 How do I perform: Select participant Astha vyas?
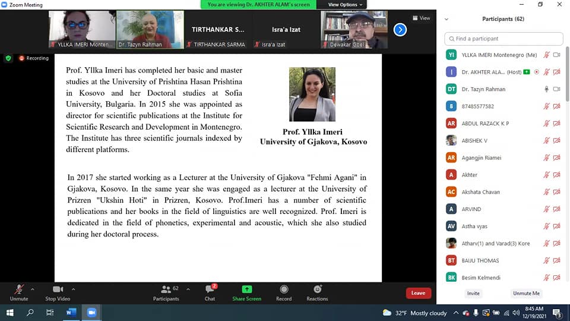(503, 226)
